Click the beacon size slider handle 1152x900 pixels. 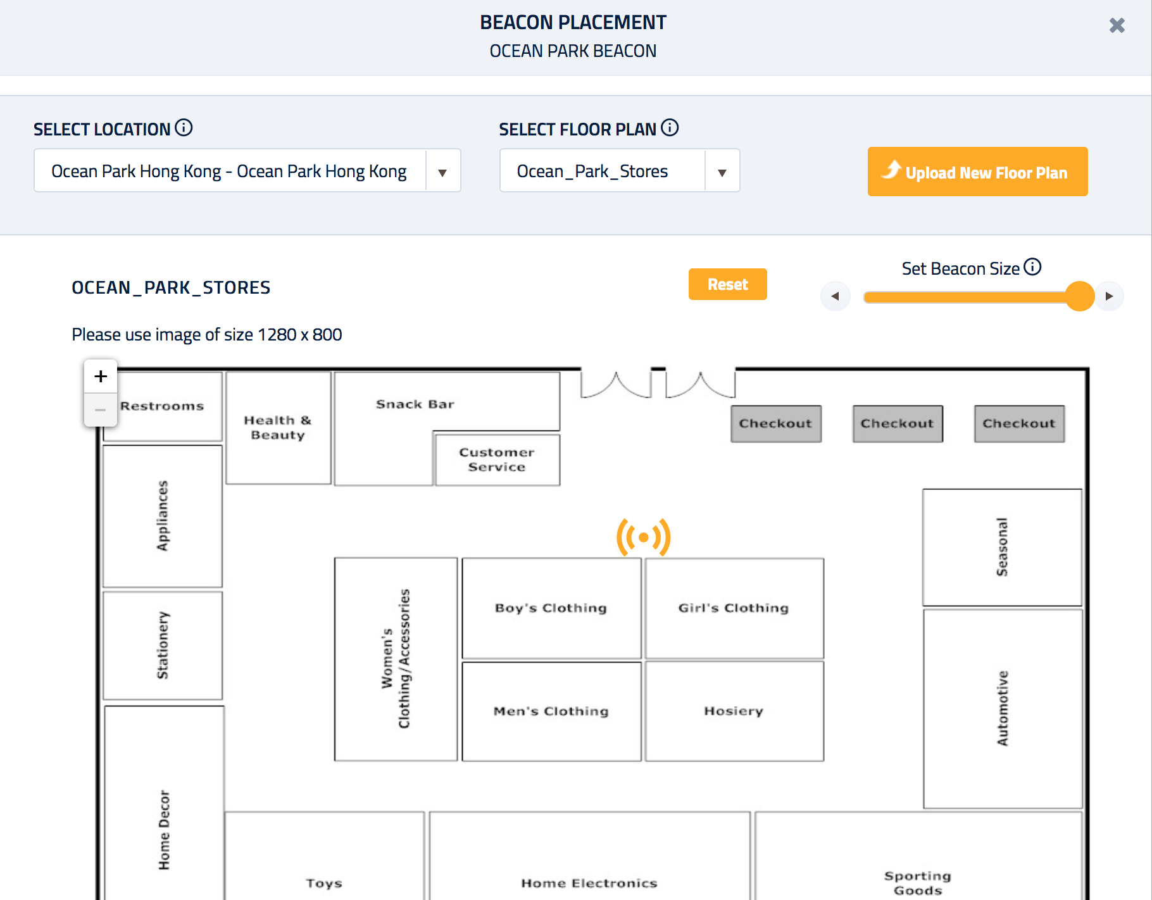point(1080,296)
